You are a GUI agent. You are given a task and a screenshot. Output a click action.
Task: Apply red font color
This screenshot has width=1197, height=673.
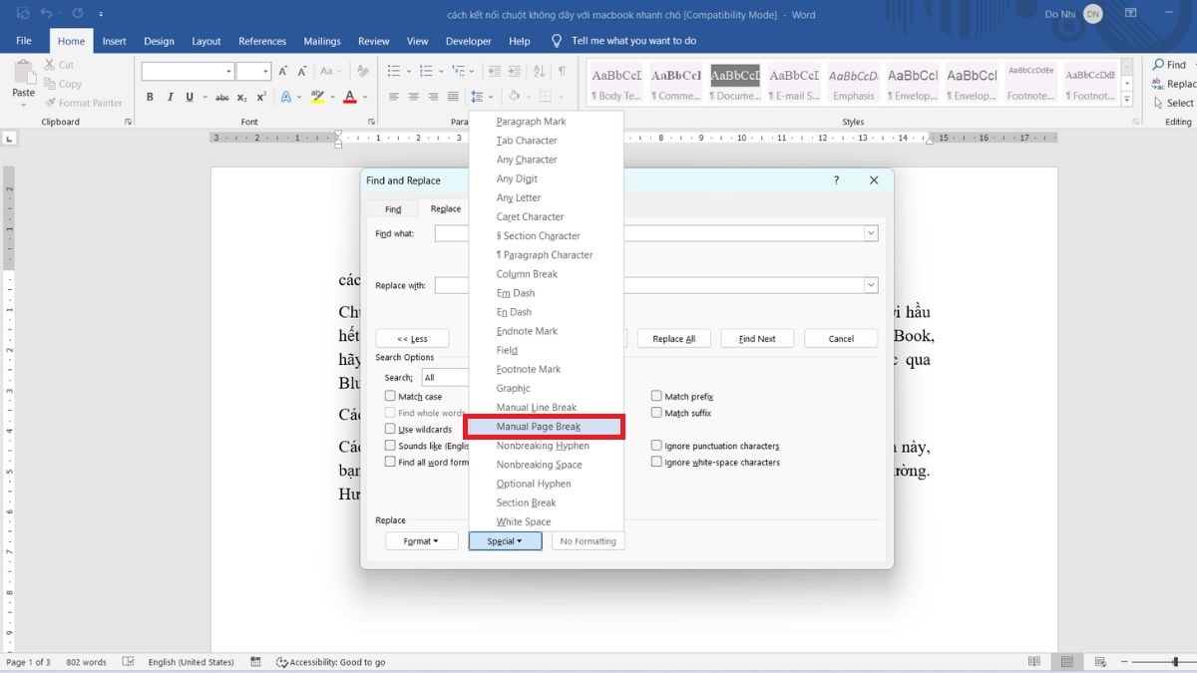(349, 97)
